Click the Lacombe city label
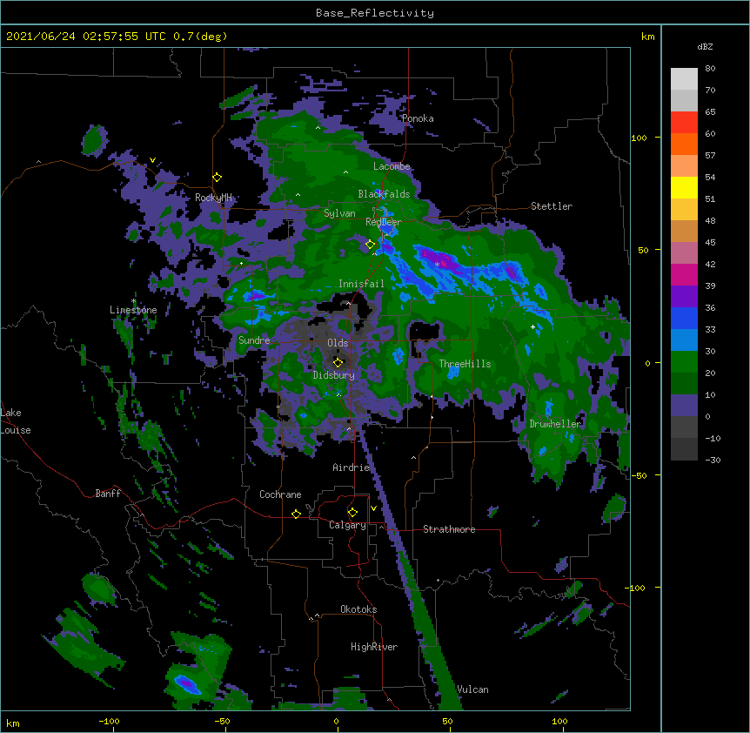The image size is (750, 733). (392, 166)
